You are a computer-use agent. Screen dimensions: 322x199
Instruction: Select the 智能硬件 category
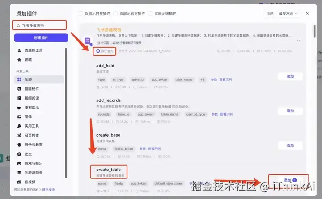[39, 89]
